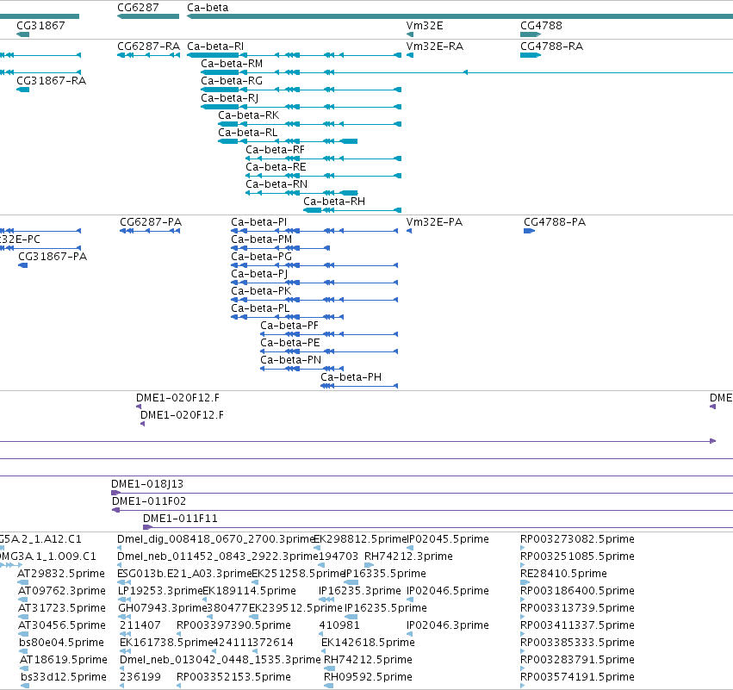This screenshot has height=690, width=733.
Task: Click the Dmel_dig_008418_0670_2700.3prime EST label
Action: tap(215, 539)
